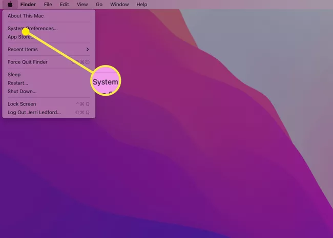The image size is (333, 238).
Task: Open the View menu
Action: 82,5
